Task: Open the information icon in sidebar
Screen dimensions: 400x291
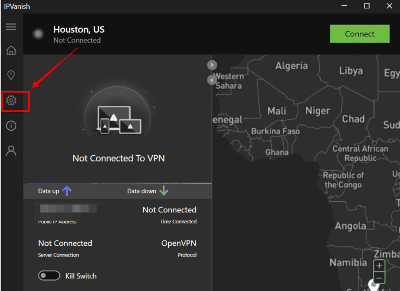Action: (11, 125)
